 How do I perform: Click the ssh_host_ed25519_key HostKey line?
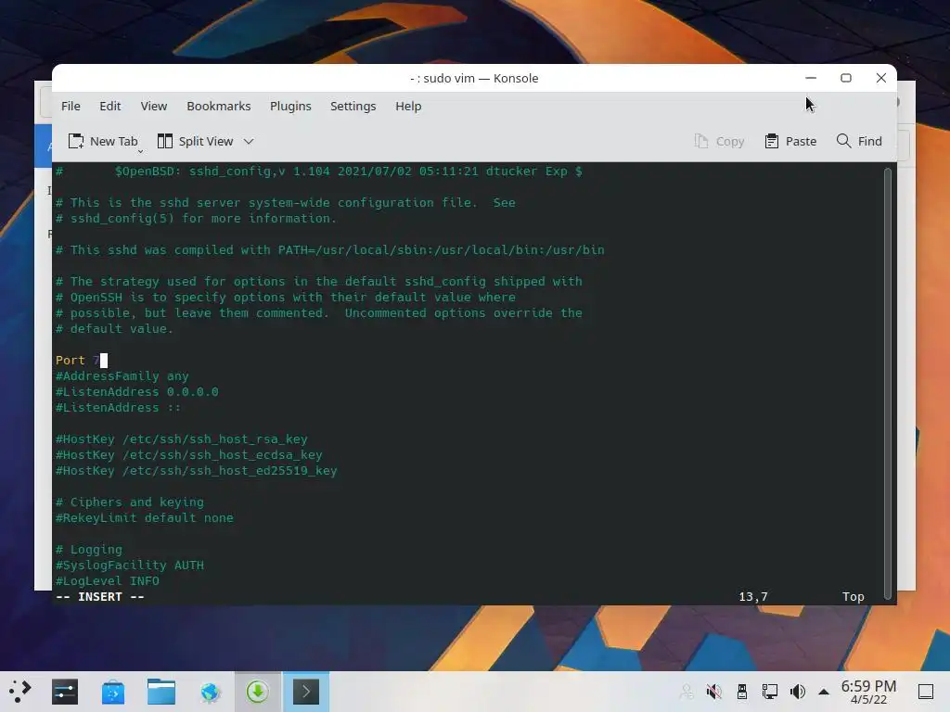(x=197, y=470)
